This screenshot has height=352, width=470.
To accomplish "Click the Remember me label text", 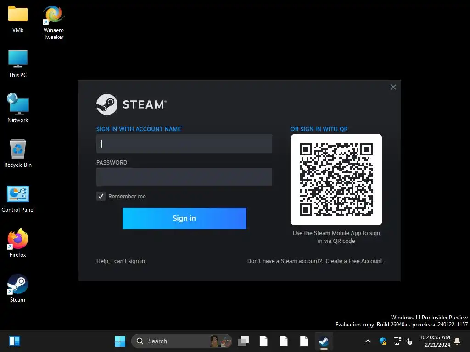I will [127, 196].
